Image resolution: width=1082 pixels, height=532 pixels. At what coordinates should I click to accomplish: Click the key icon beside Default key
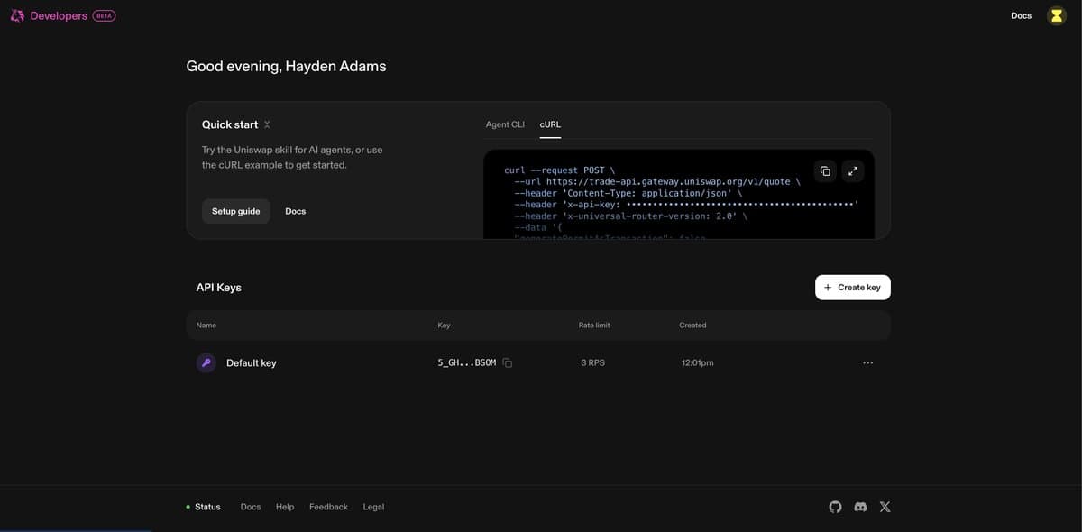tap(203, 361)
